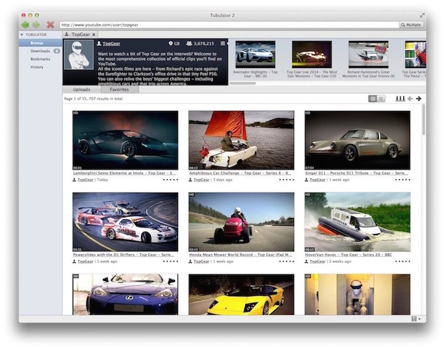This screenshot has height=349, width=445.
Task: Open the Singer 911 video thumbnail
Action: click(357, 140)
